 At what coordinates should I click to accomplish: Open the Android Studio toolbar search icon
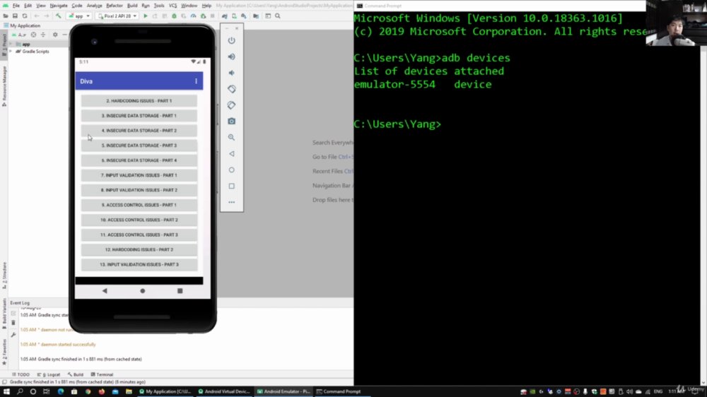(278, 16)
